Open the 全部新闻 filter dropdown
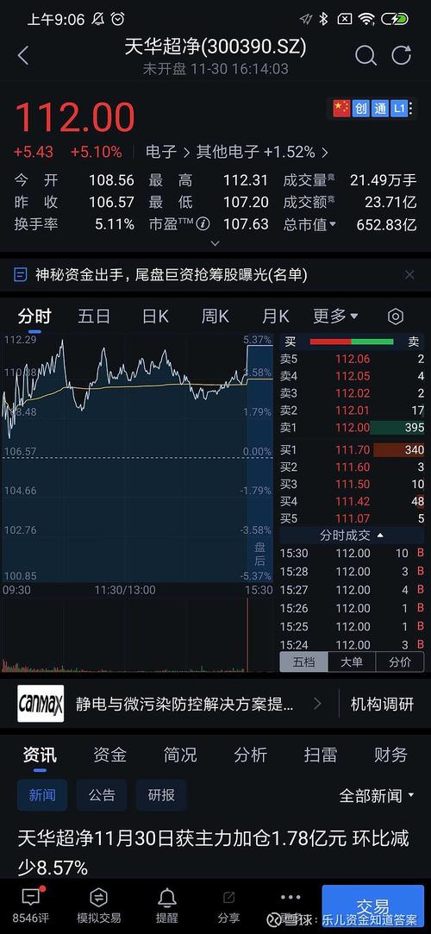431x934 pixels. click(378, 795)
